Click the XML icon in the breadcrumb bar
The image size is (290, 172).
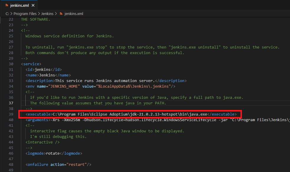pos(61,14)
